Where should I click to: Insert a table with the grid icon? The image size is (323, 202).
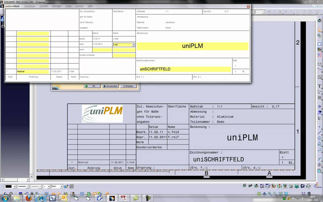[x=320, y=98]
